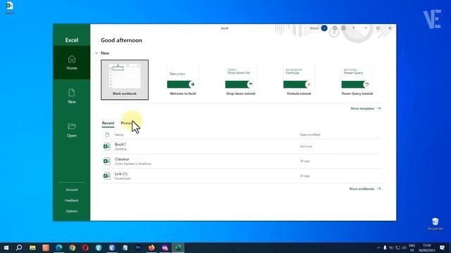Image resolution: width=451 pixels, height=253 pixels.
Task: Open the Classeur workbook from OneDrive
Action: click(x=241, y=161)
